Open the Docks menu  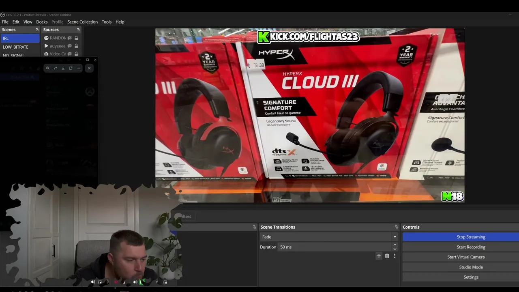[x=42, y=22]
